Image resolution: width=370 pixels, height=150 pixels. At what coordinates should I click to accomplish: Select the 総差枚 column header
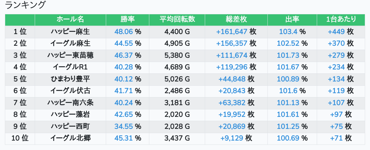[x=236, y=19]
